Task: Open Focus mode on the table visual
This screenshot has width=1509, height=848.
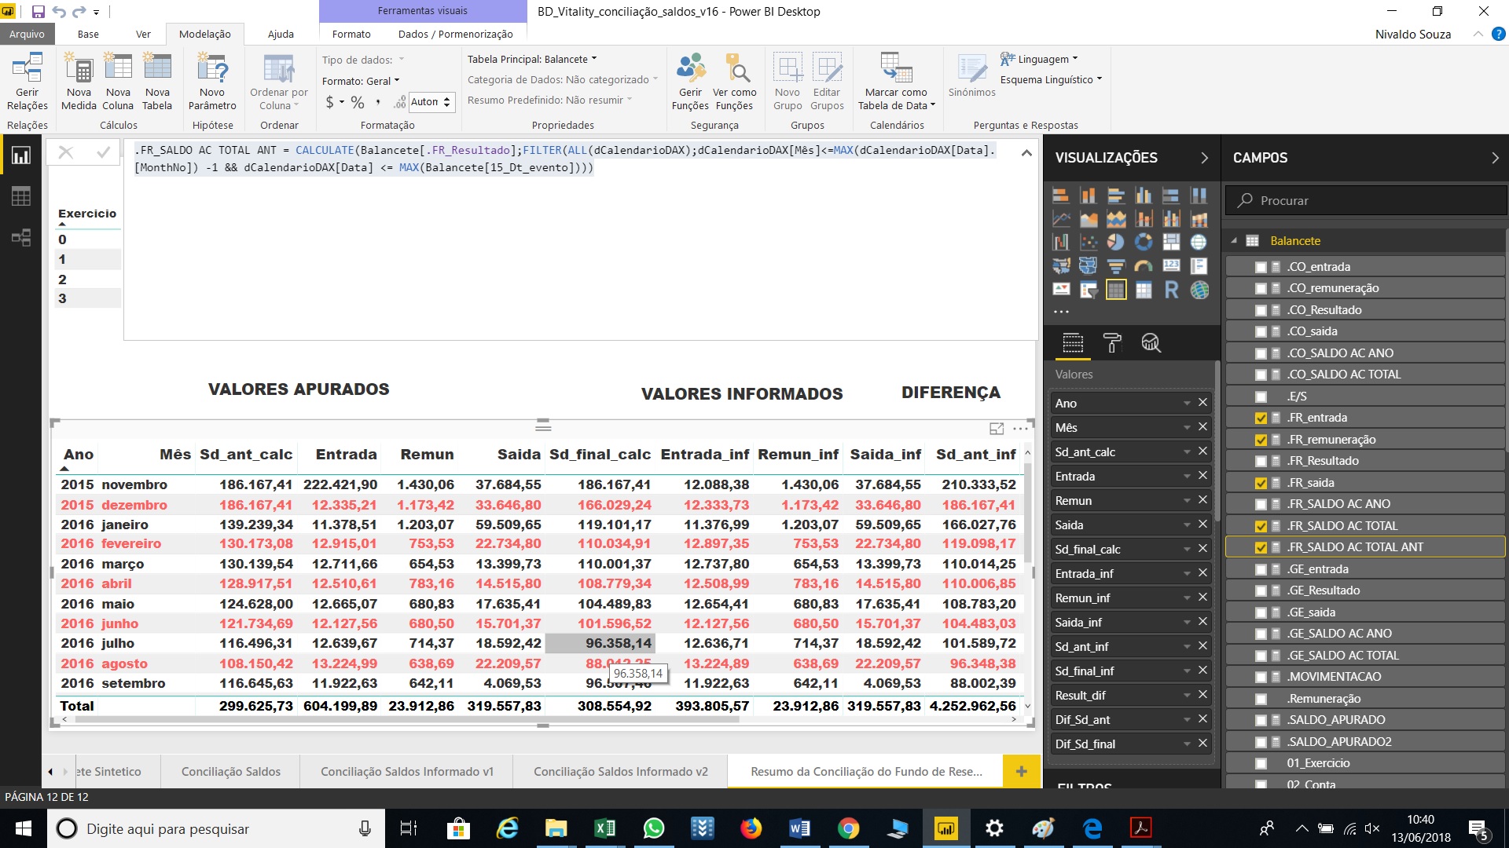Action: pyautogui.click(x=997, y=429)
